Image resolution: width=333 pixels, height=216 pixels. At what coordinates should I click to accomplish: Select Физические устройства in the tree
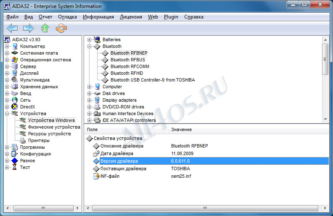coord(54,127)
